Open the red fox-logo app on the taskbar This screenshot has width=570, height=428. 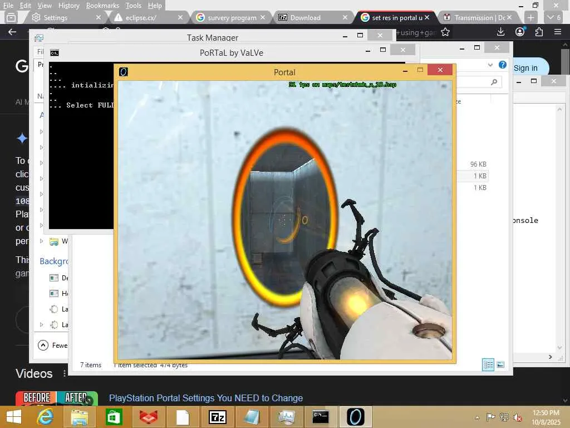point(148,417)
